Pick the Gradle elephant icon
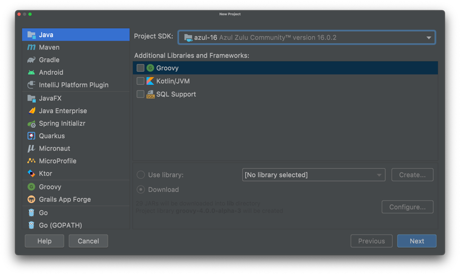This screenshot has height=275, width=460. pyautogui.click(x=31, y=60)
